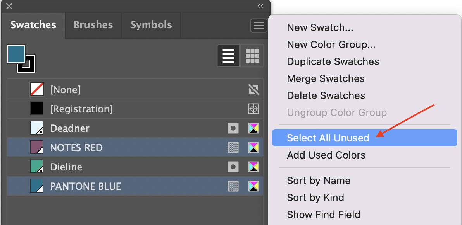Click the spot color icon for Deadner
This screenshot has height=225, width=462.
pyautogui.click(x=233, y=128)
